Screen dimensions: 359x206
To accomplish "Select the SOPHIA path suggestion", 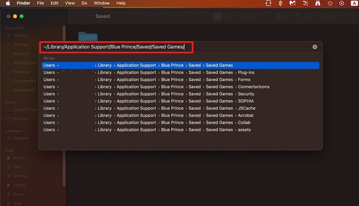I will tap(180, 101).
